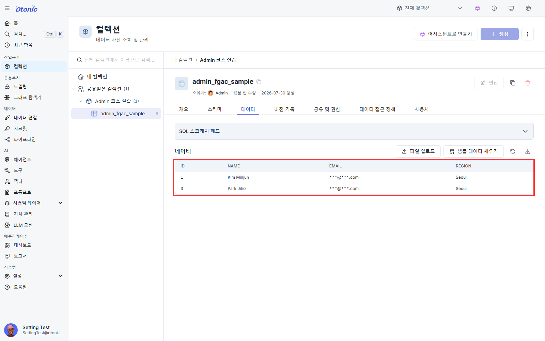The image size is (545, 341).
Task: Open 보고서 in sidebar
Action: [34, 256]
